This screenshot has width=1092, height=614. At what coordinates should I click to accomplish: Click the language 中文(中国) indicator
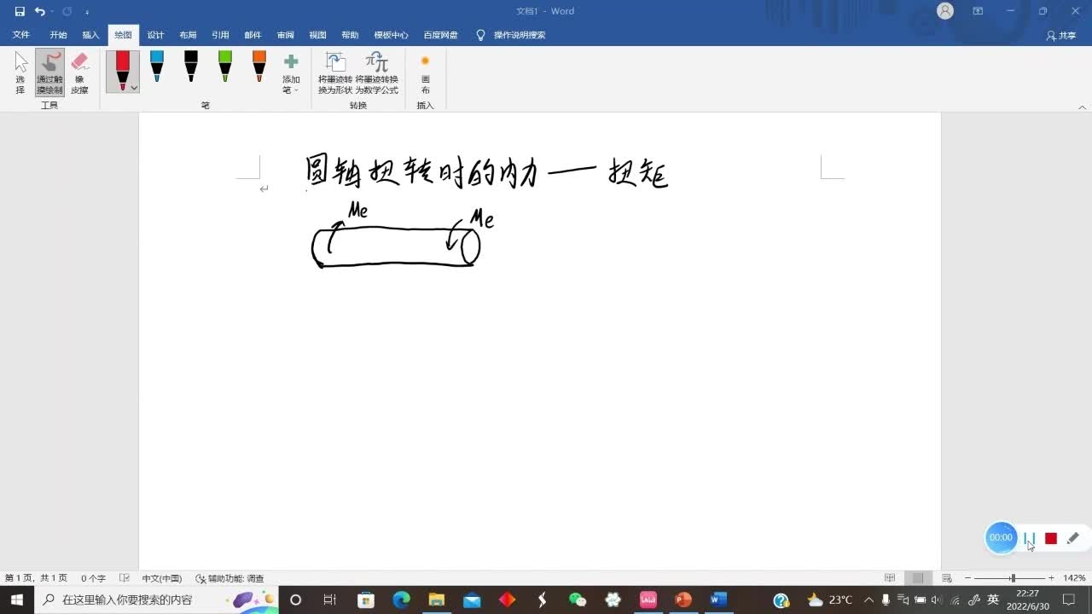click(161, 578)
